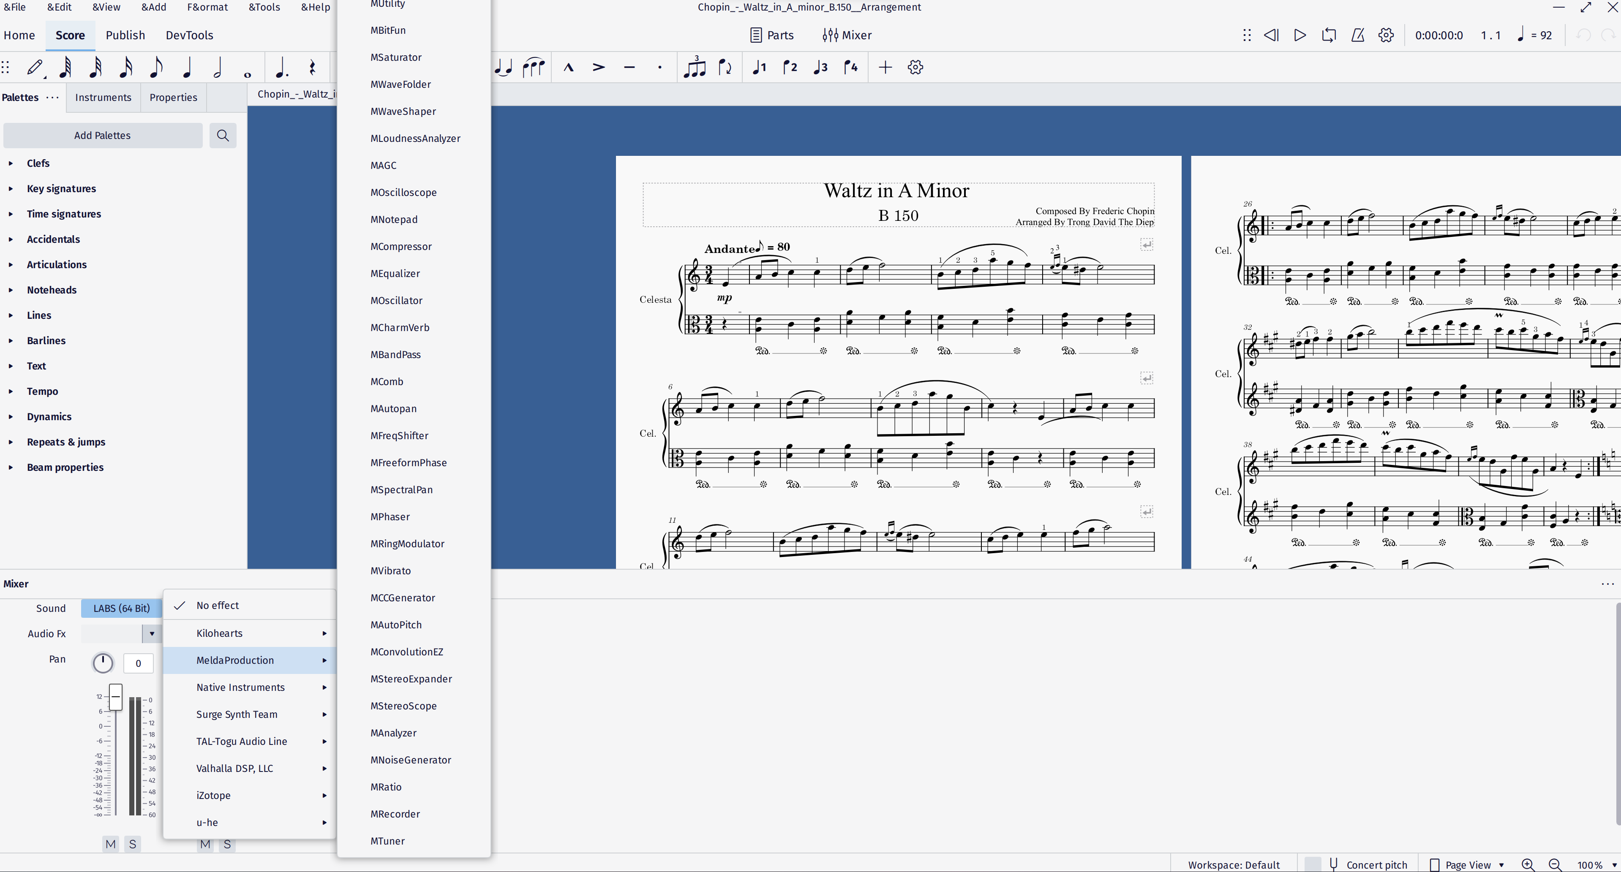The image size is (1621, 872).
Task: Open the Audio Fx dropdown
Action: click(151, 633)
